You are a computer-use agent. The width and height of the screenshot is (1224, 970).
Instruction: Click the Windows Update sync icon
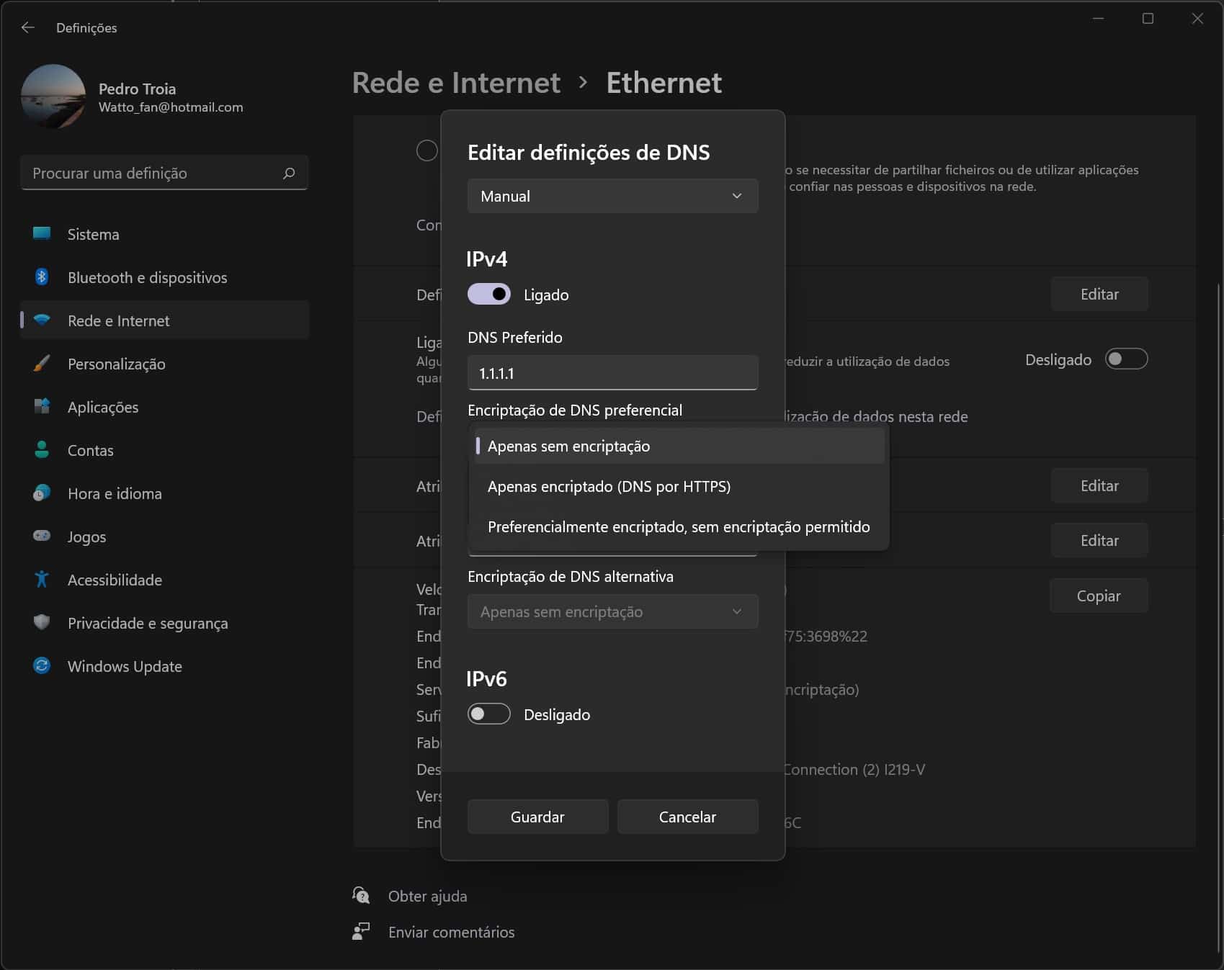[42, 666]
